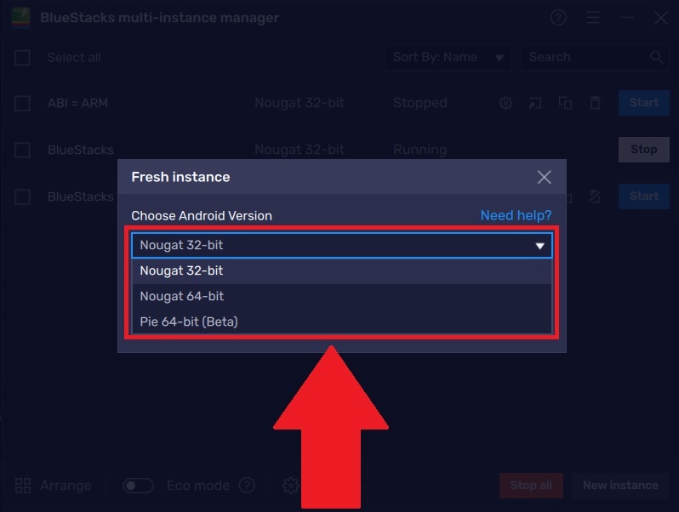Click the Stop all button
679x512 pixels.
point(531,486)
